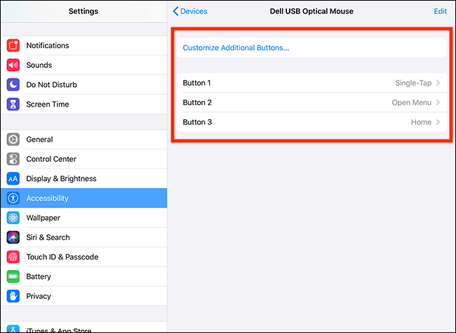The width and height of the screenshot is (456, 333).
Task: Open Customize Additional Buttons link
Action: coord(236,48)
